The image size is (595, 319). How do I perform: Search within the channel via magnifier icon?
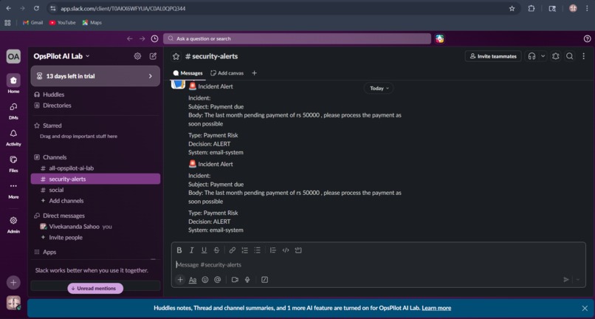570,56
